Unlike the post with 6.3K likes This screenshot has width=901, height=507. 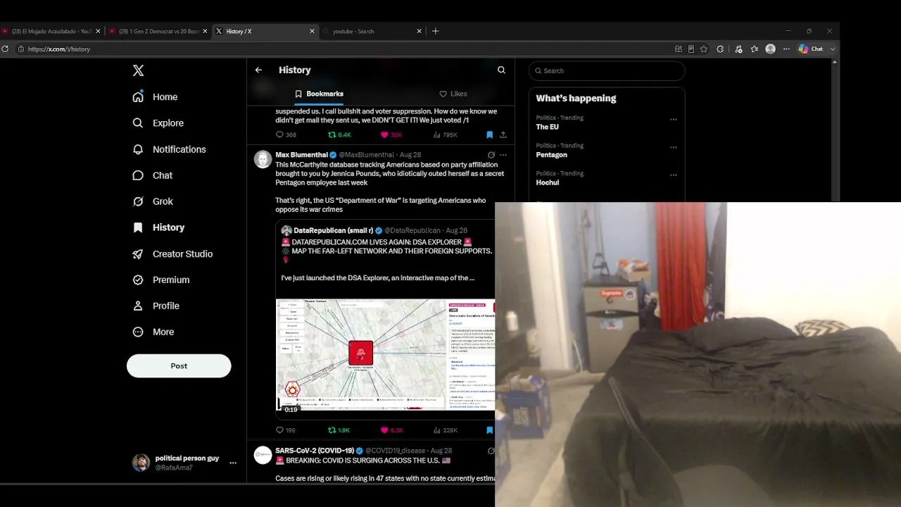point(392,430)
